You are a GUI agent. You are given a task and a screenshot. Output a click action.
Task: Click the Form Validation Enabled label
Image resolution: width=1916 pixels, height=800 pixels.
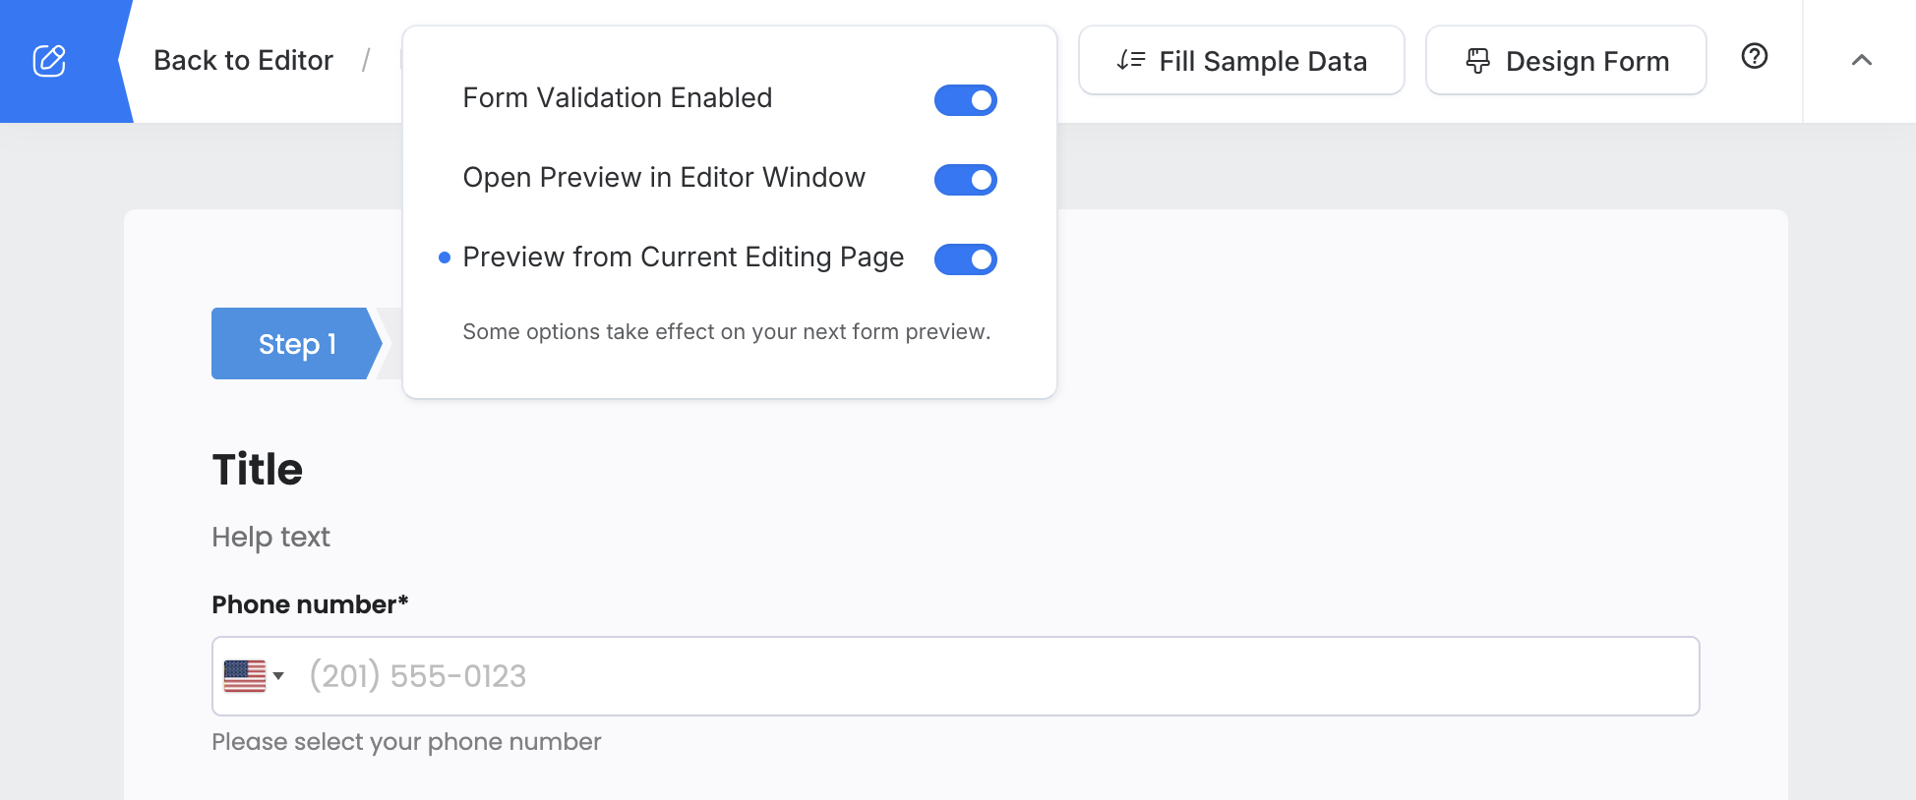coord(617,98)
